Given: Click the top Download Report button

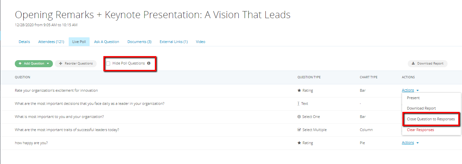Looking at the screenshot, I should [427, 64].
